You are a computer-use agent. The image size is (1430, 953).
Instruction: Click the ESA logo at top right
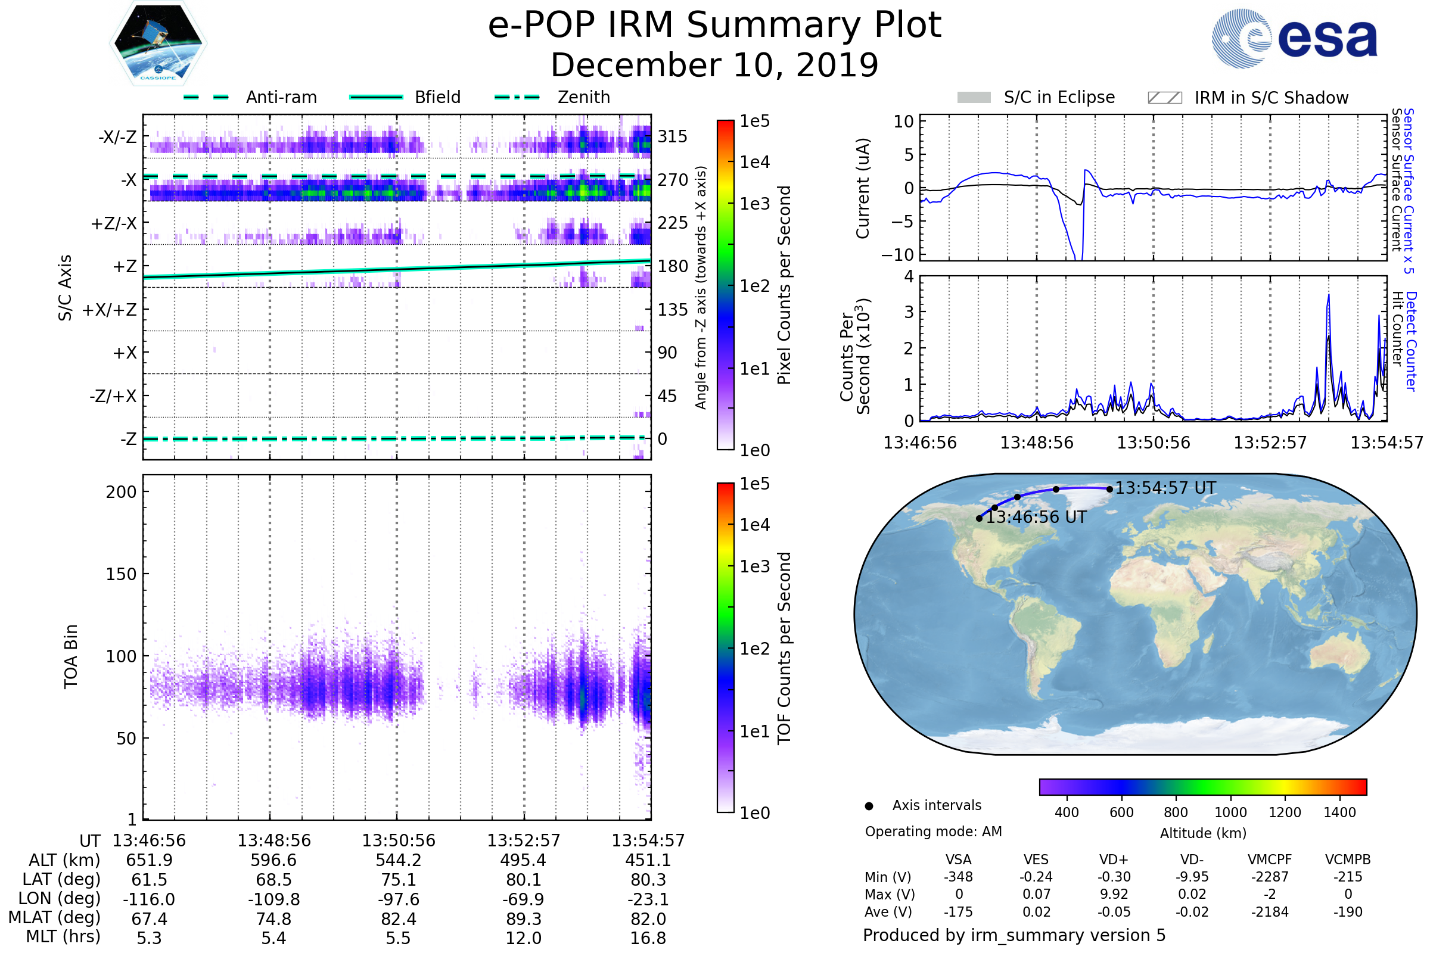click(x=1294, y=38)
